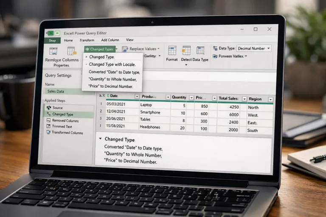Click the Properties label under Remove Columns
326x217 pixels.
61,65
